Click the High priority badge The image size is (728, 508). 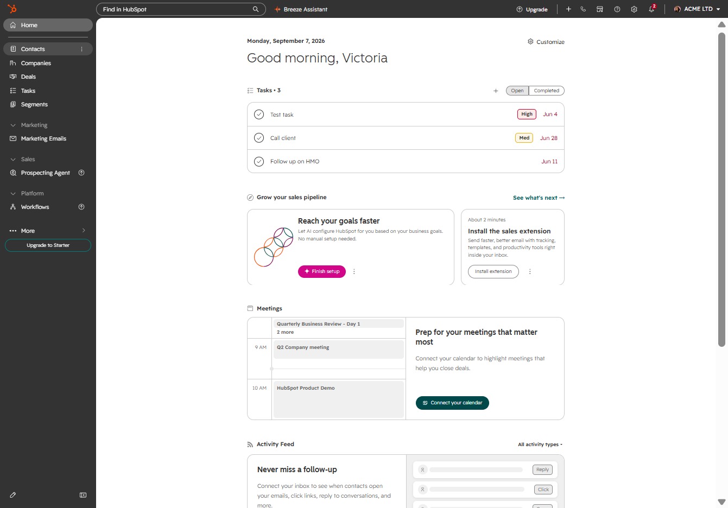tap(527, 114)
